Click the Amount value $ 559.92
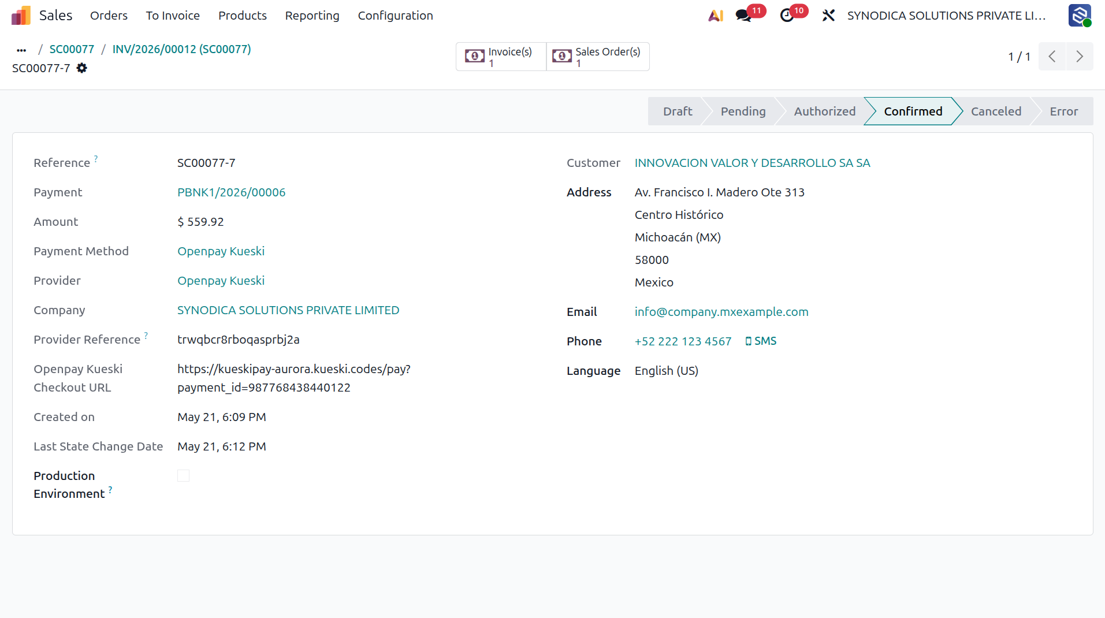1105x618 pixels. (x=200, y=222)
